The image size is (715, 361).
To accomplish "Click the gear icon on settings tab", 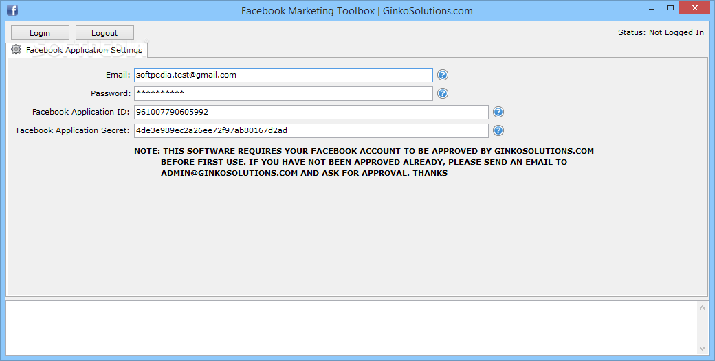I will (16, 49).
